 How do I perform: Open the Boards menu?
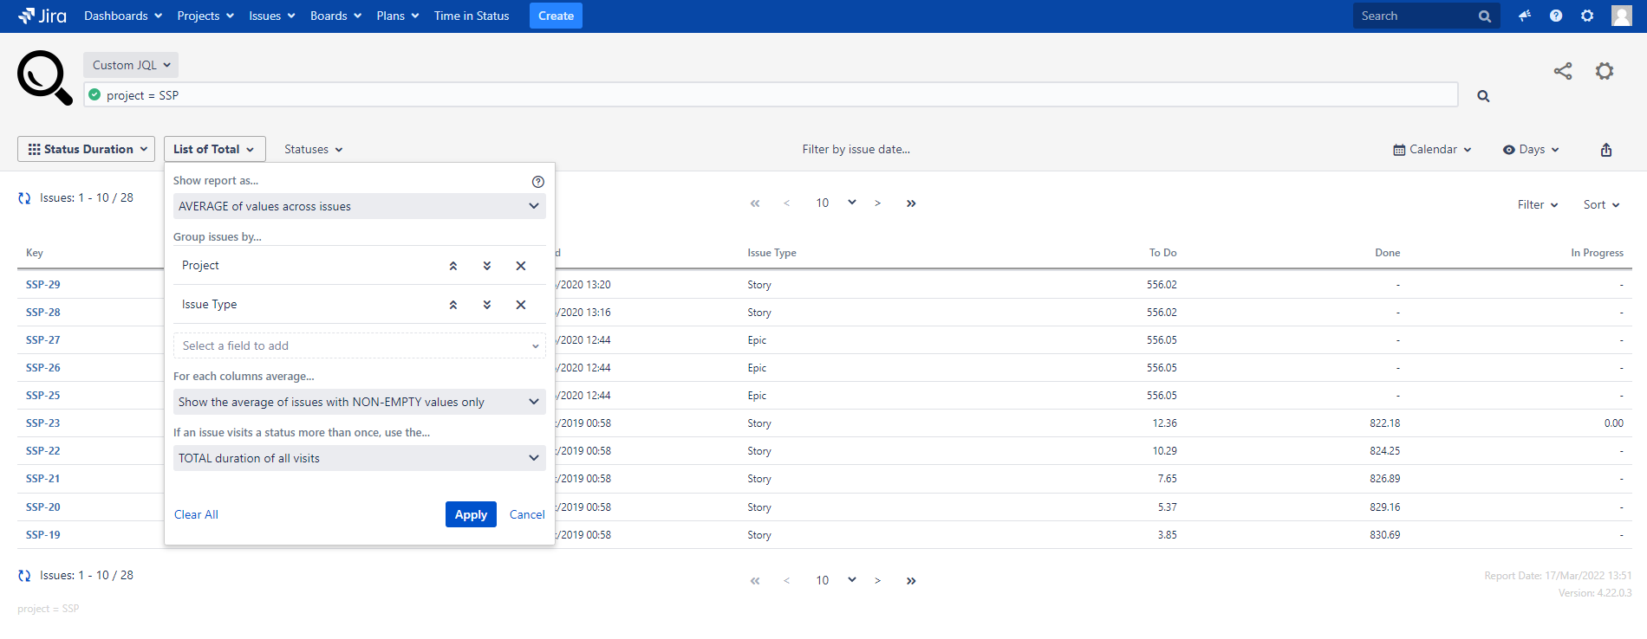point(335,16)
